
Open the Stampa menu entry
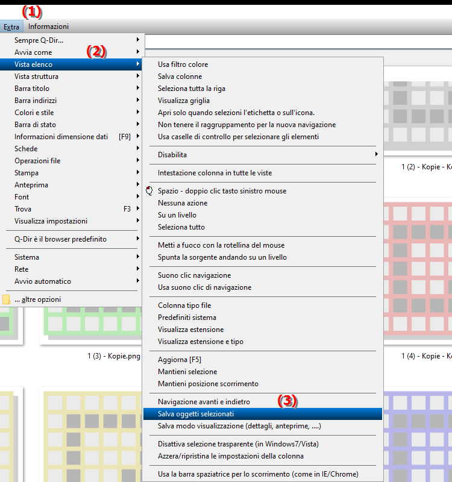click(71, 173)
